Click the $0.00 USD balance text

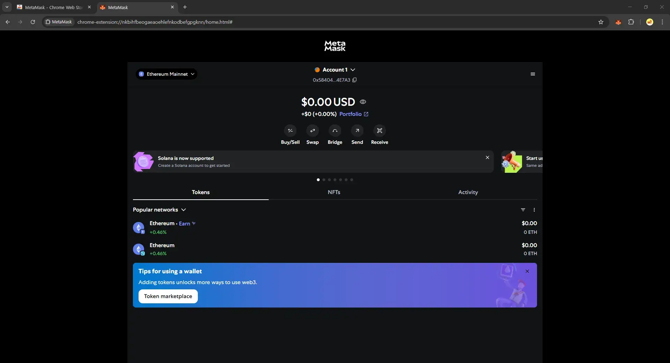(328, 102)
